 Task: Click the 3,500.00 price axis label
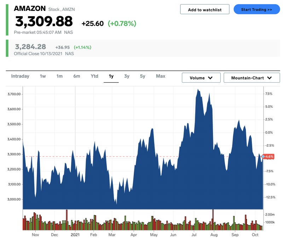(14, 124)
